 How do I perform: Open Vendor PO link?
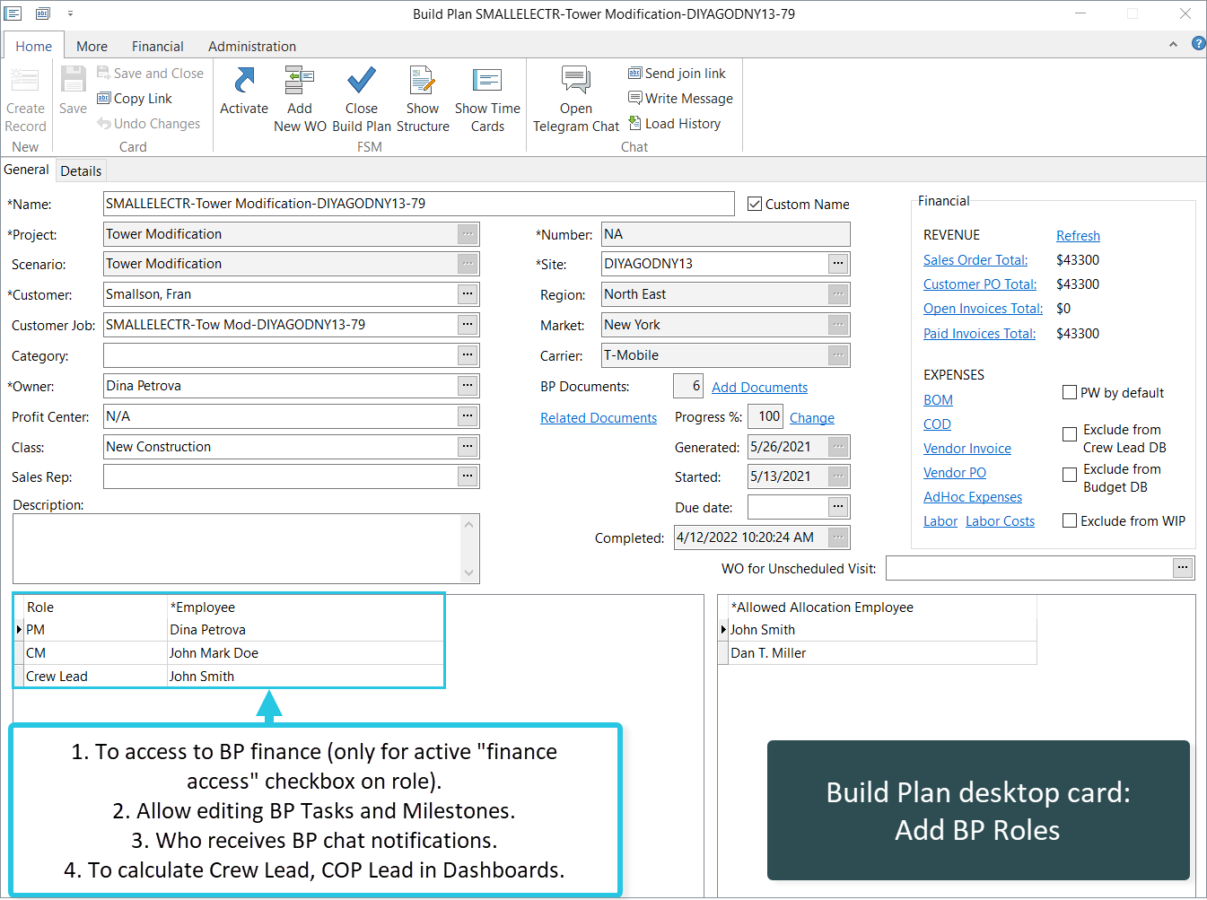click(x=955, y=473)
